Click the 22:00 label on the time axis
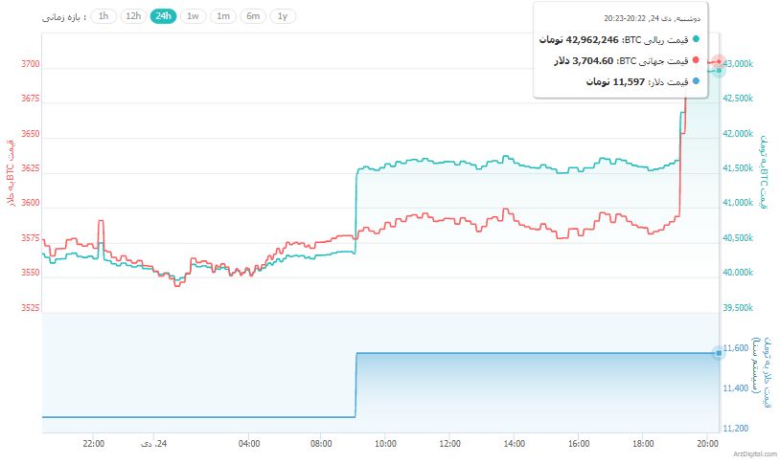This screenshot has width=780, height=464. coord(93,444)
